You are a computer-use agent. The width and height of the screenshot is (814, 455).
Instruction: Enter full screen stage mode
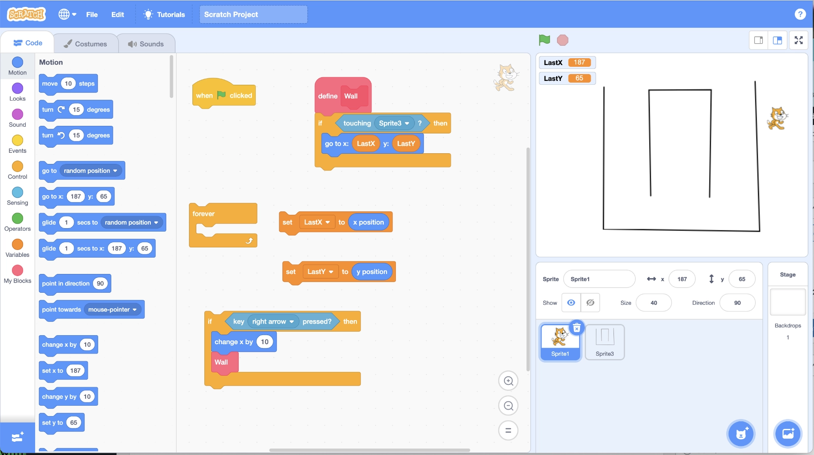click(x=799, y=40)
